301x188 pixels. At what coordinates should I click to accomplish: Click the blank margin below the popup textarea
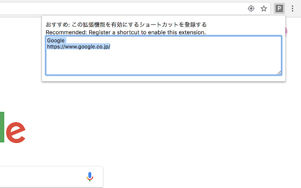[163, 78]
